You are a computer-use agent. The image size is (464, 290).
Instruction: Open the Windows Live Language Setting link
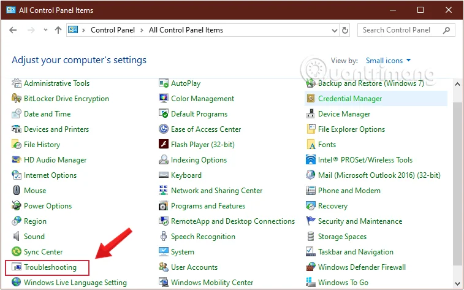pos(75,282)
